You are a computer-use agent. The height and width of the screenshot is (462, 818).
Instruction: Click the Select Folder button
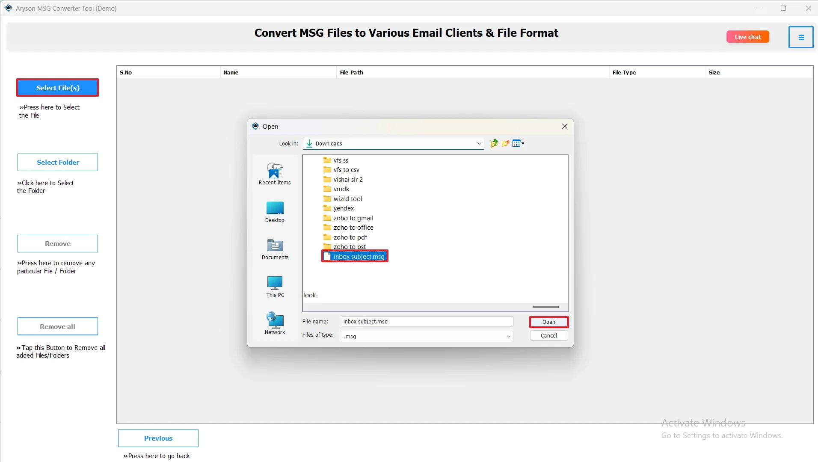pos(58,163)
